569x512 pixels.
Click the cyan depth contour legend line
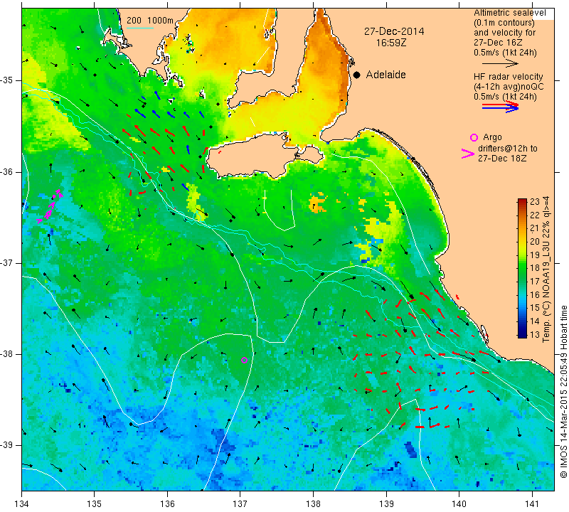[140, 28]
